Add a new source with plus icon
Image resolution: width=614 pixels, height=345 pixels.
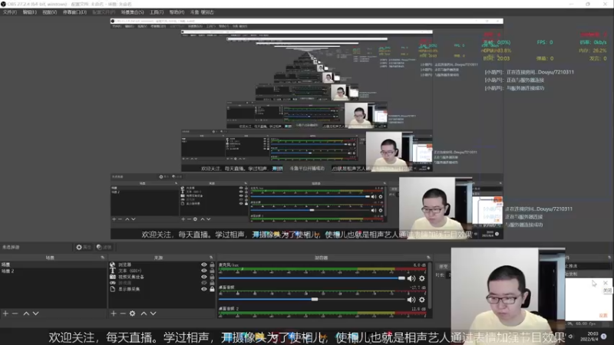(114, 314)
